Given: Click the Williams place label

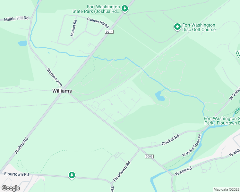Looking at the screenshot, I should 62,91.
